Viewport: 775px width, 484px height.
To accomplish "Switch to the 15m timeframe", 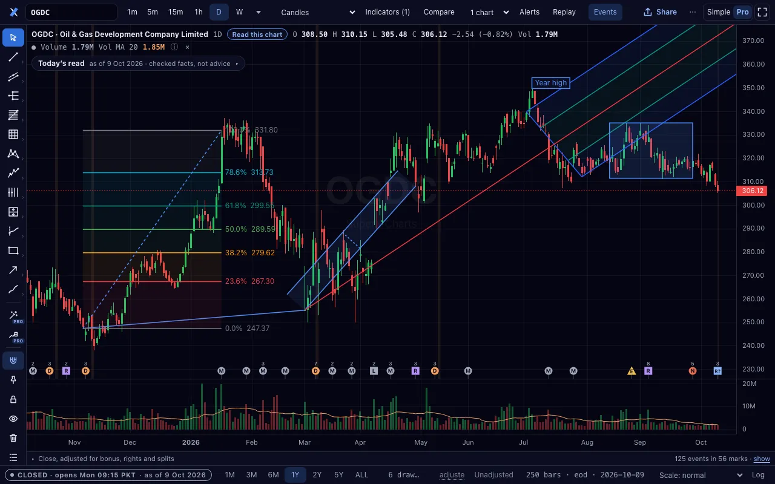I will [x=176, y=12].
